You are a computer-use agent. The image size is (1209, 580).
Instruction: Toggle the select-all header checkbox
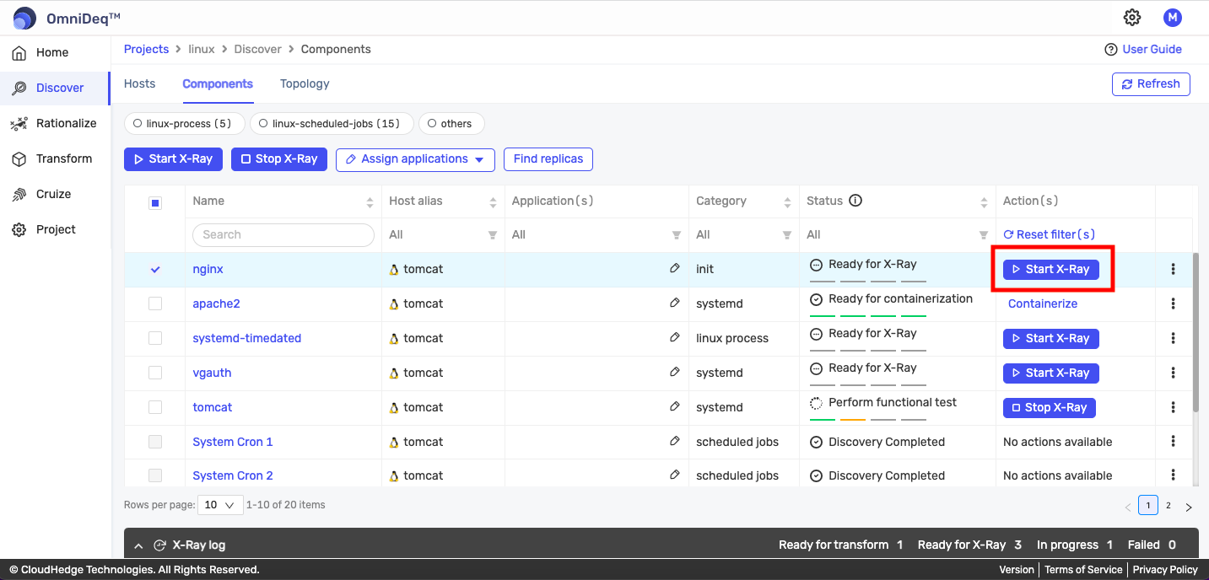(155, 202)
